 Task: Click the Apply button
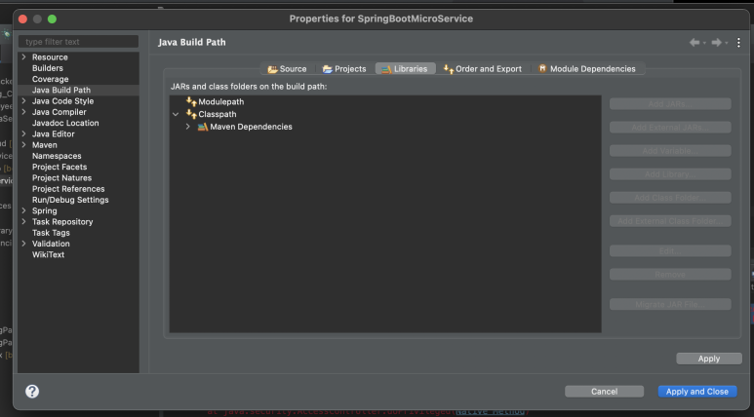[709, 359]
